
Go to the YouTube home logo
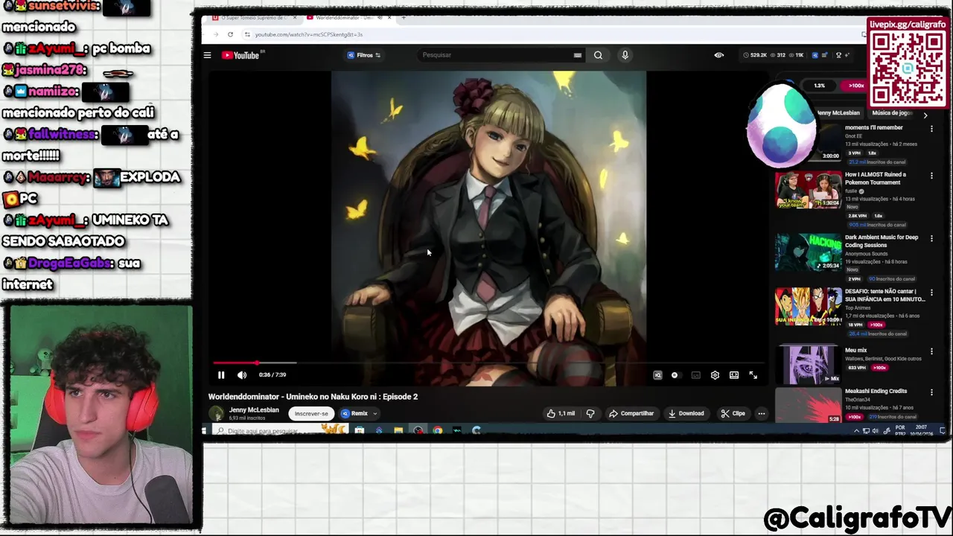coord(240,55)
